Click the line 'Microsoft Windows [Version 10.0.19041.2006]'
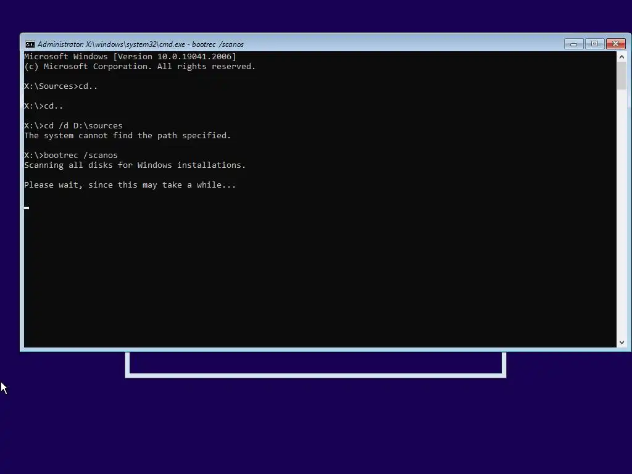The height and width of the screenshot is (474, 632). (130, 56)
